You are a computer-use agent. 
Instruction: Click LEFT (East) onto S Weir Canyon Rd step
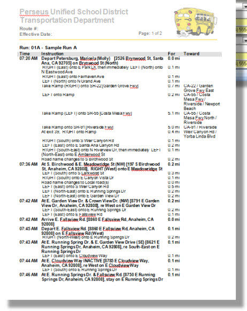[x=75, y=187]
